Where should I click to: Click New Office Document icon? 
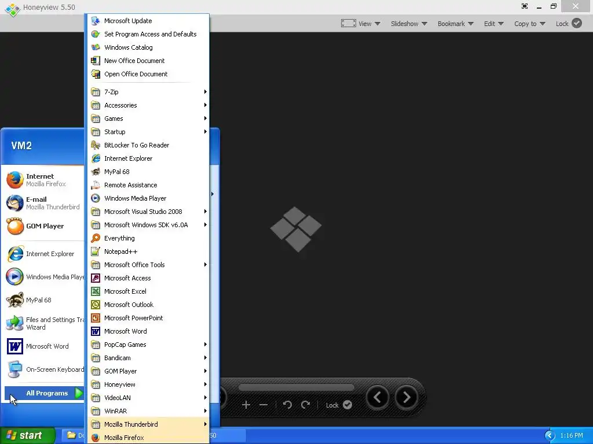click(x=96, y=60)
